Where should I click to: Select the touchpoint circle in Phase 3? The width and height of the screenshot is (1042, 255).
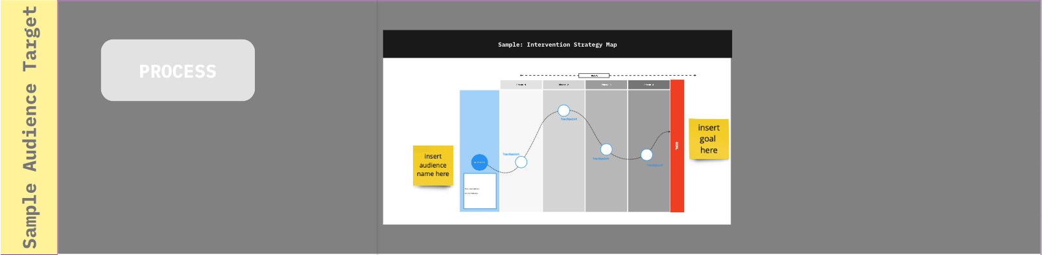coord(606,150)
